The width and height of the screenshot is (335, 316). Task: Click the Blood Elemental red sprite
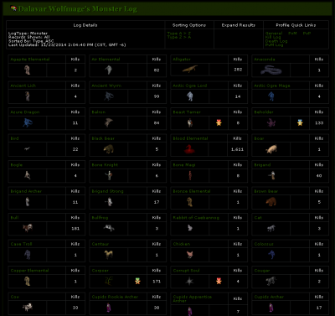click(x=190, y=149)
